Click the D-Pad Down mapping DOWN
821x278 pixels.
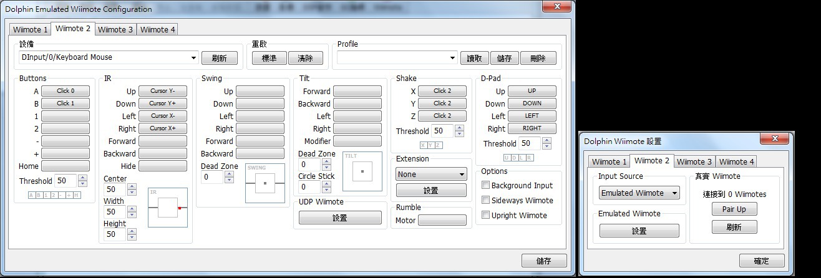pyautogui.click(x=532, y=103)
